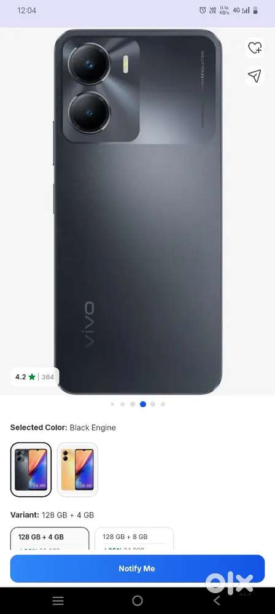Go to the fifth image carousel dot
The image size is (275, 614).
pos(153,404)
